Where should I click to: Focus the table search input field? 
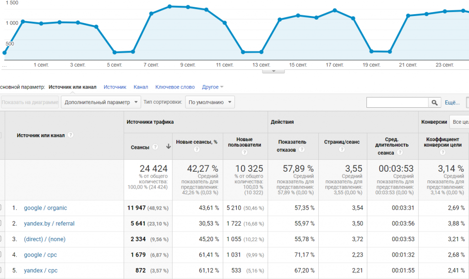pyautogui.click(x=397, y=102)
